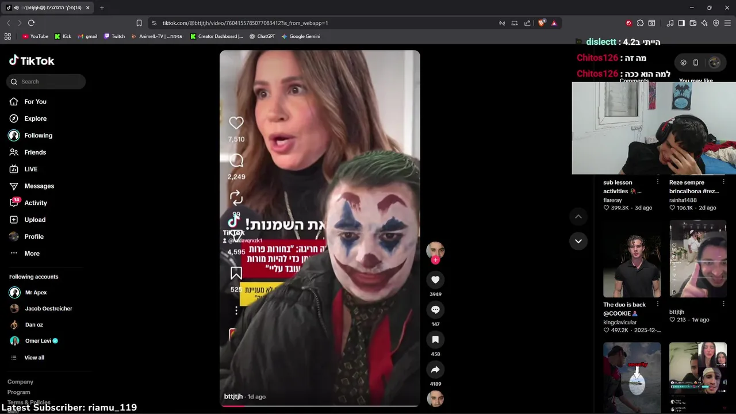Toggle the browser sidebar panel icon
736x414 pixels.
(681, 23)
